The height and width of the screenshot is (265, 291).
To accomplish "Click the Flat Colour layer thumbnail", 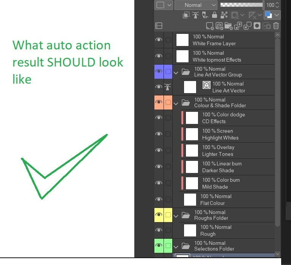I will point(190,200).
